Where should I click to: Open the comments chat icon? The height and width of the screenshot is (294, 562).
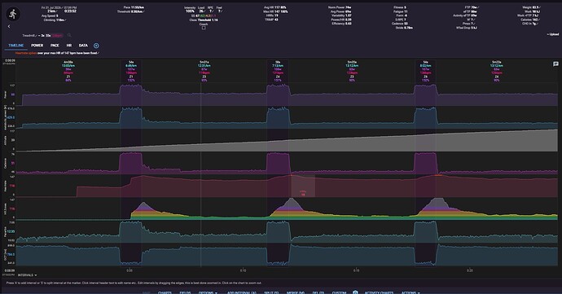pos(555,64)
